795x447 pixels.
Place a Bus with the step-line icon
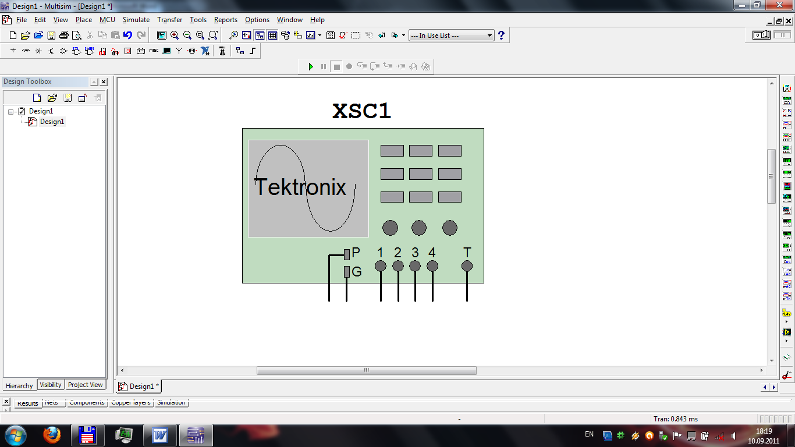pos(253,51)
